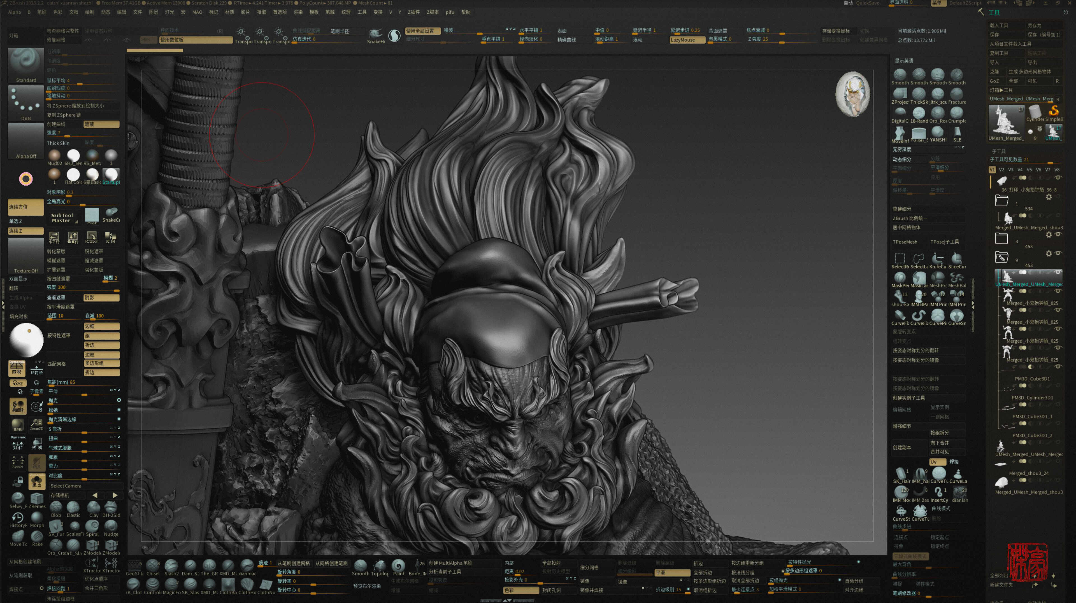1076x603 pixels.
Task: Choose the Zoom2D tool icon
Action: 37,424
